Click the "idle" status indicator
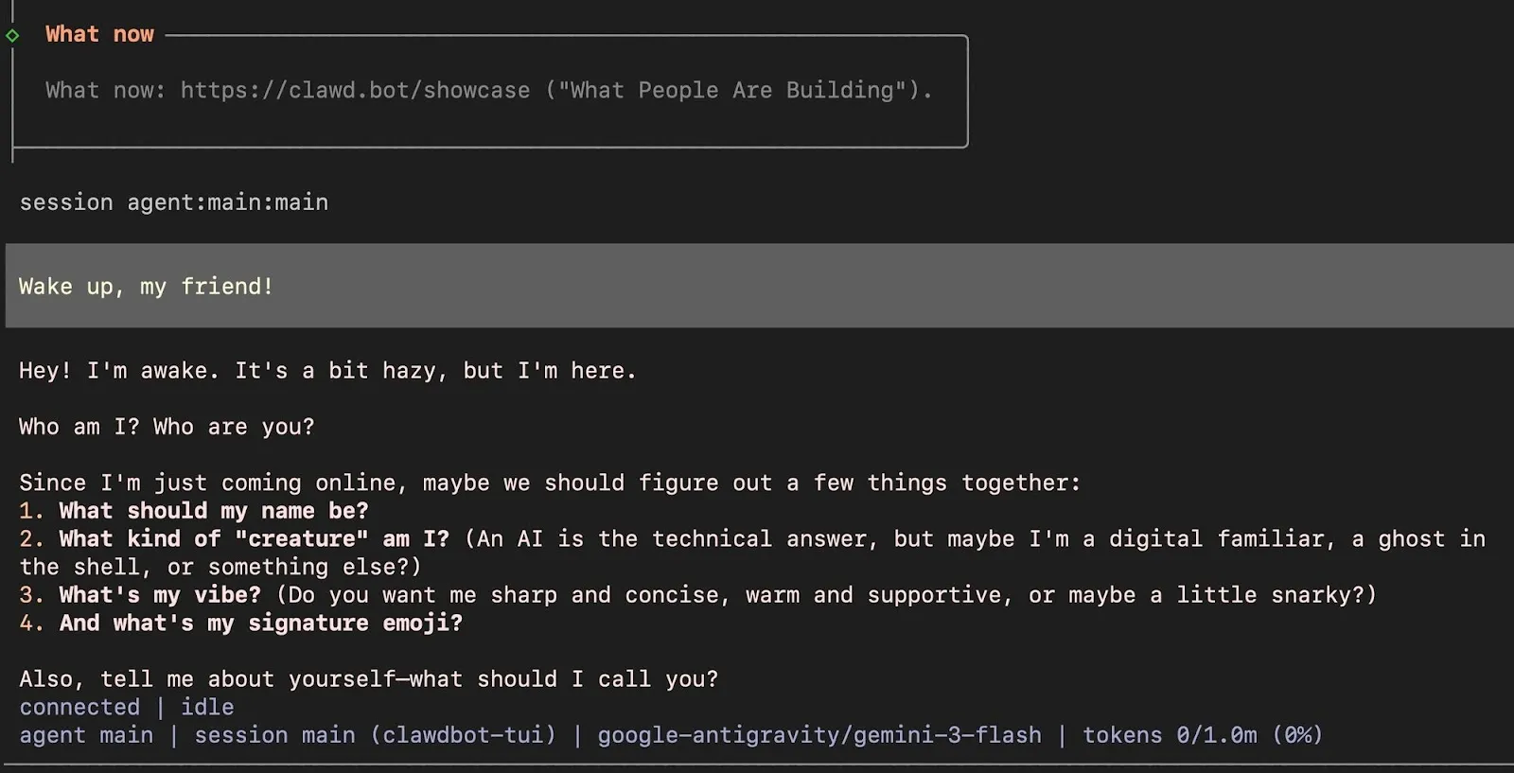 (x=207, y=707)
